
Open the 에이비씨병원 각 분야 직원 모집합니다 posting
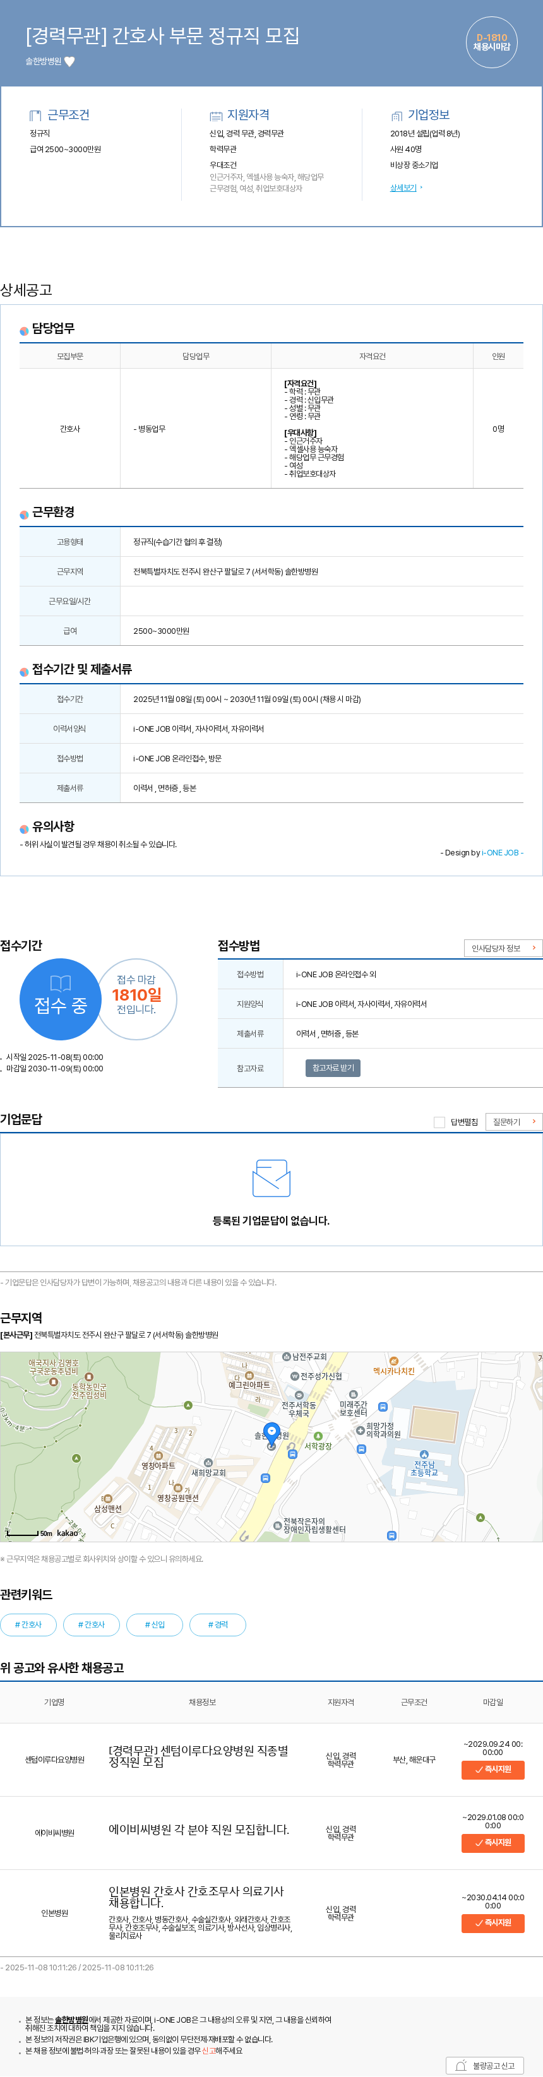click(198, 1830)
